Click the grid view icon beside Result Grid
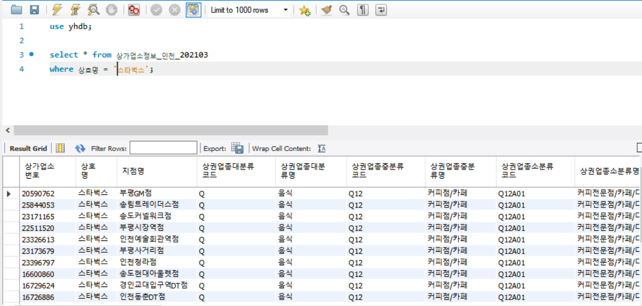642x306 pixels. [60, 148]
